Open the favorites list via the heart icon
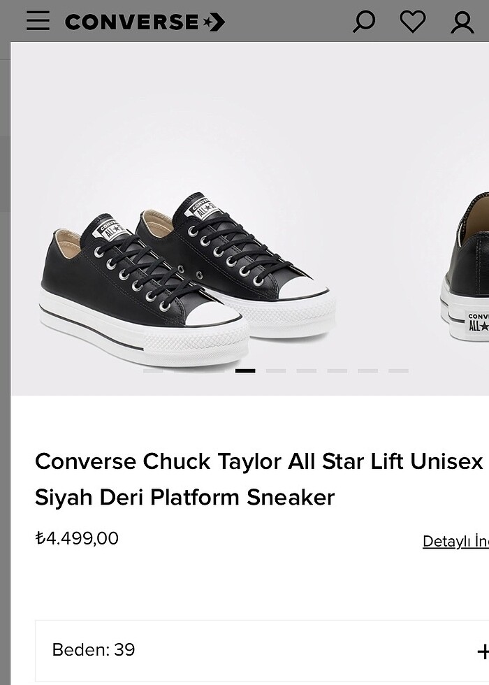The width and height of the screenshot is (489, 685). (411, 22)
